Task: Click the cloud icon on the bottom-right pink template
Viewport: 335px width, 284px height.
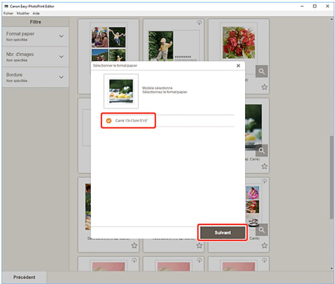Action: (264, 260)
